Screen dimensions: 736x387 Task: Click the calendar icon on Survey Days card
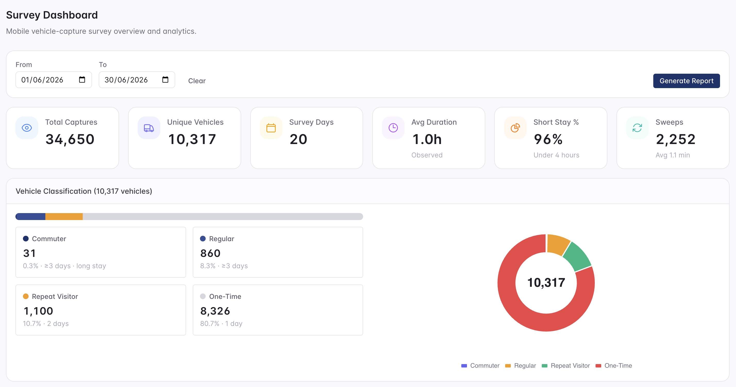[271, 128]
